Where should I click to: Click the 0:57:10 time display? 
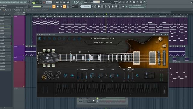78,2
